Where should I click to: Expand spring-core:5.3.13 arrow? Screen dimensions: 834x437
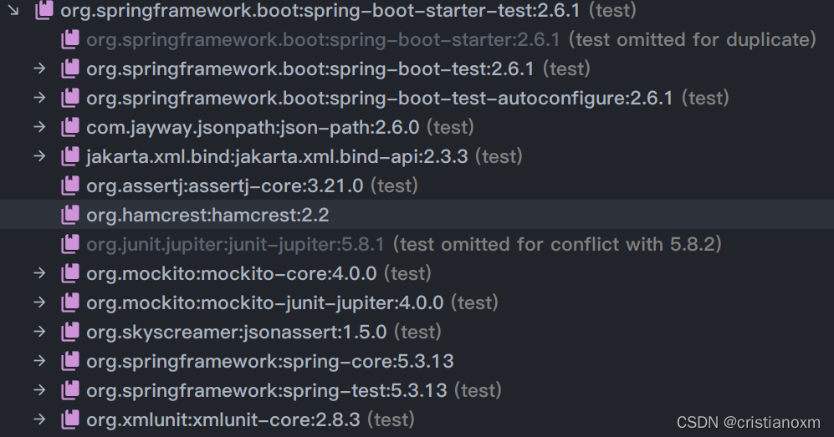[x=40, y=360]
